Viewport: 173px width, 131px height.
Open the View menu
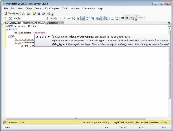coord(20,9)
